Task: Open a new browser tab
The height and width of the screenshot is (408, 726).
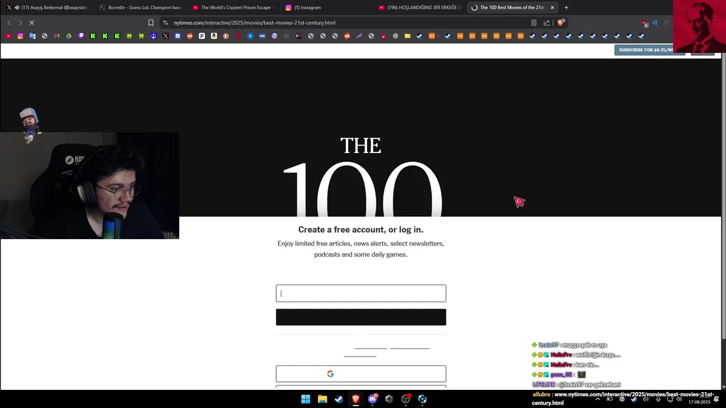Action: click(566, 7)
